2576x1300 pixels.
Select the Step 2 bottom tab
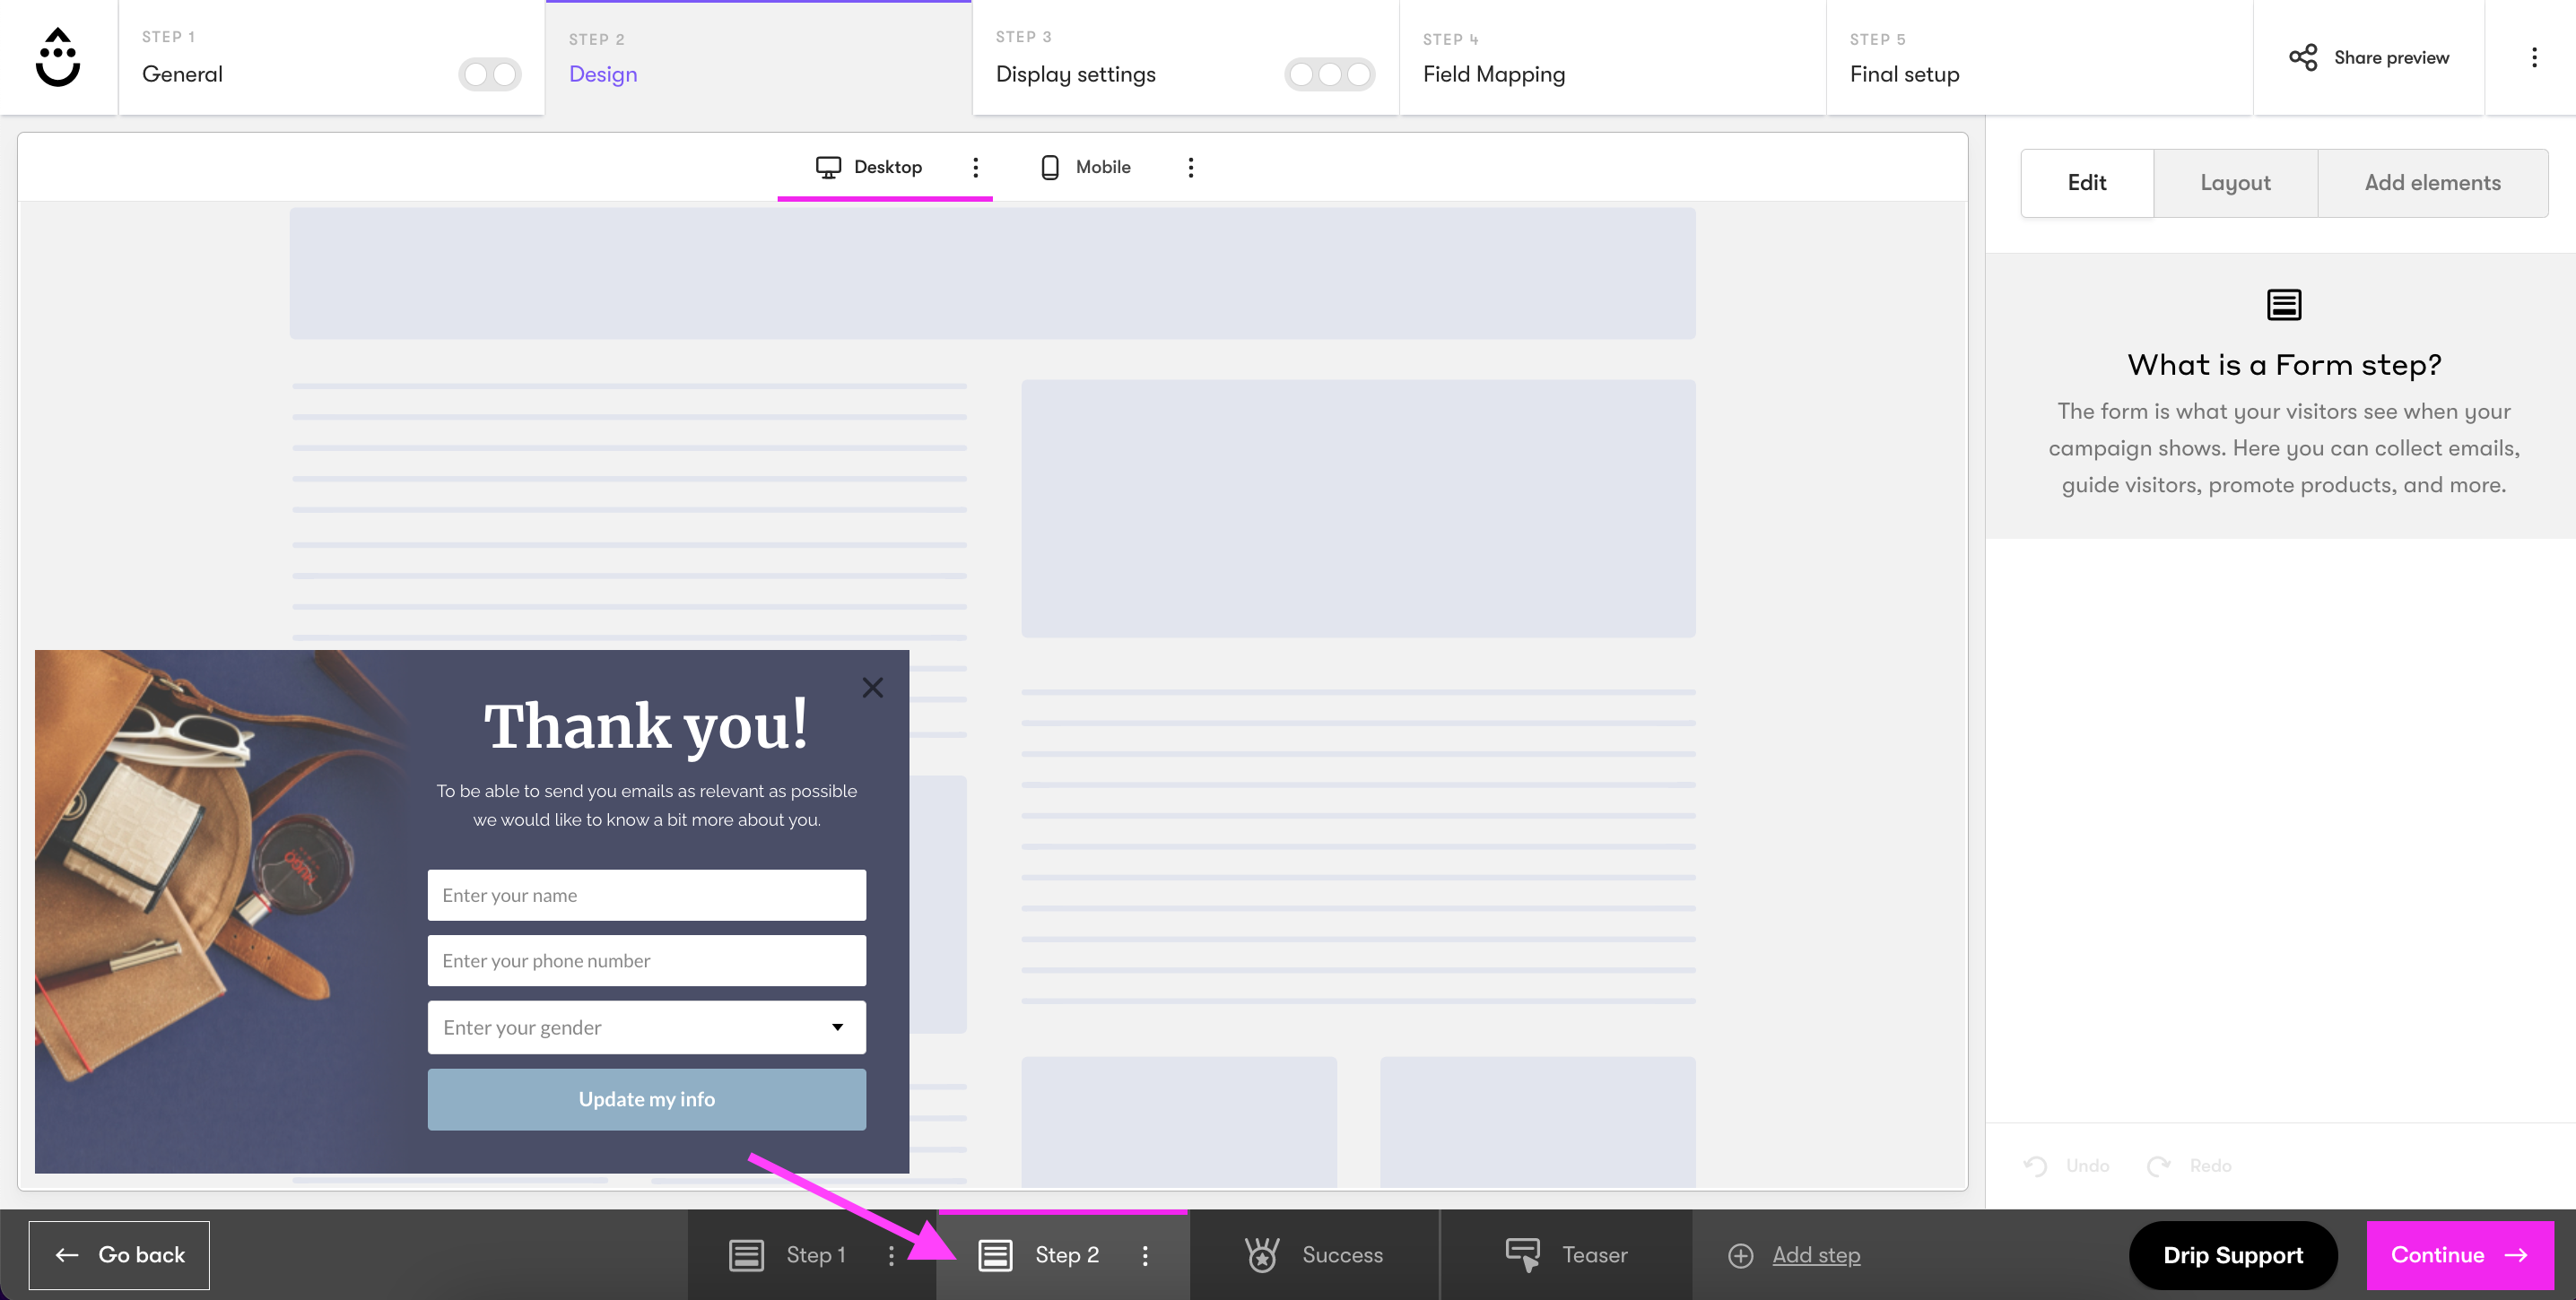pyautogui.click(x=1063, y=1255)
